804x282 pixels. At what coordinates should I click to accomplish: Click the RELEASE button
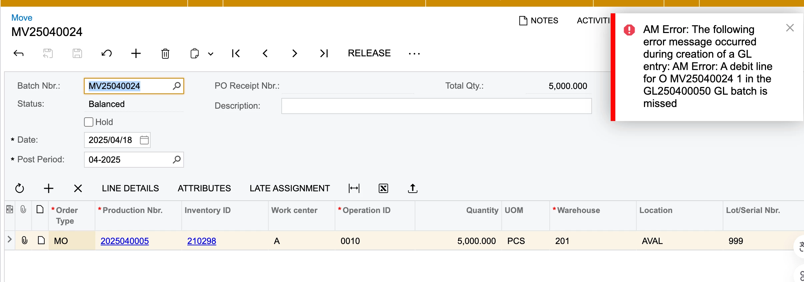tap(369, 53)
